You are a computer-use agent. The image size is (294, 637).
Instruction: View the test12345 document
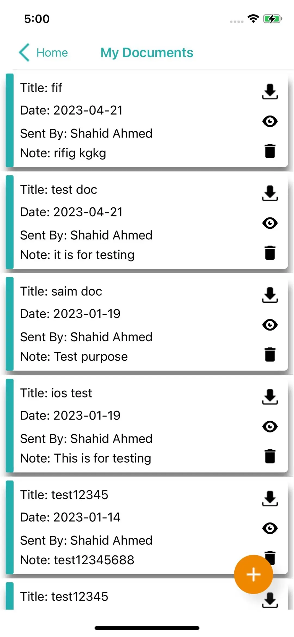[270, 528]
